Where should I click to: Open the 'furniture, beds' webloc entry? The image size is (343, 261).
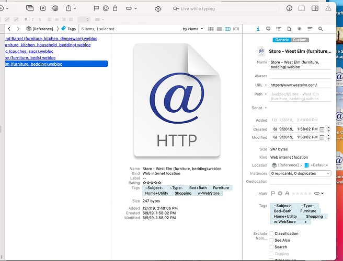[30, 57]
